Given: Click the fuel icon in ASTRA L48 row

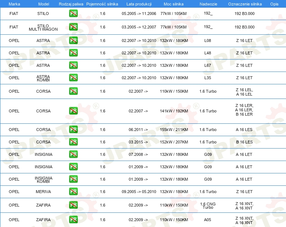Looking at the screenshot, I should (x=73, y=53).
